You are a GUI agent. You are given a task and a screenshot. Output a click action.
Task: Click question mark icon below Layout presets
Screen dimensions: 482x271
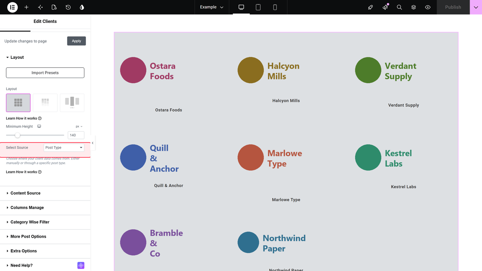40,118
